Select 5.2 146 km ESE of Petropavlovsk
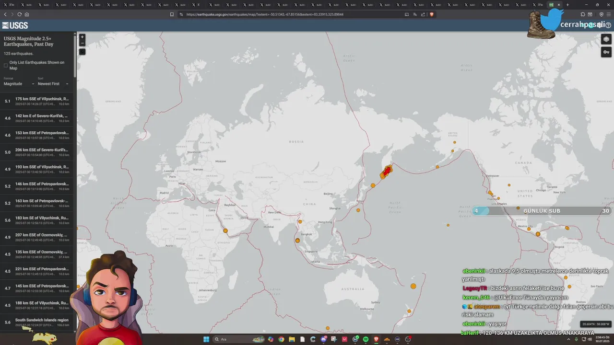This screenshot has width=614, height=345. pos(37,186)
